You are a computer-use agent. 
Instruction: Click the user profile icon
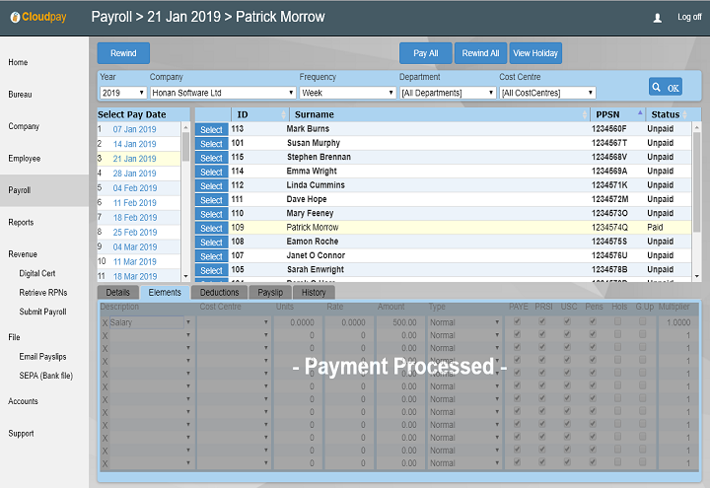pyautogui.click(x=658, y=18)
